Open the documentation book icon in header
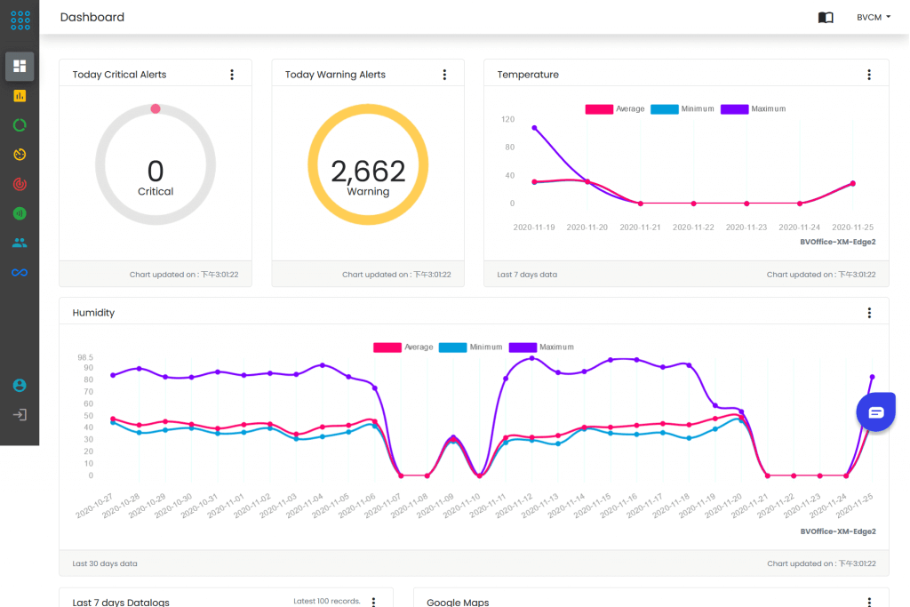 (x=826, y=18)
